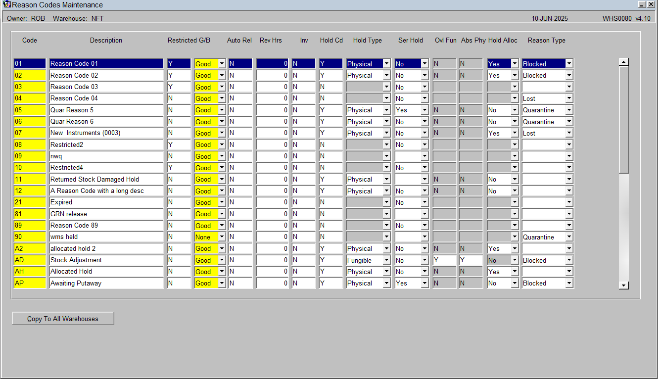The height and width of the screenshot is (379, 661).
Task: Expand Hold Type dropdown for Reason Code 02
Action: coord(386,75)
